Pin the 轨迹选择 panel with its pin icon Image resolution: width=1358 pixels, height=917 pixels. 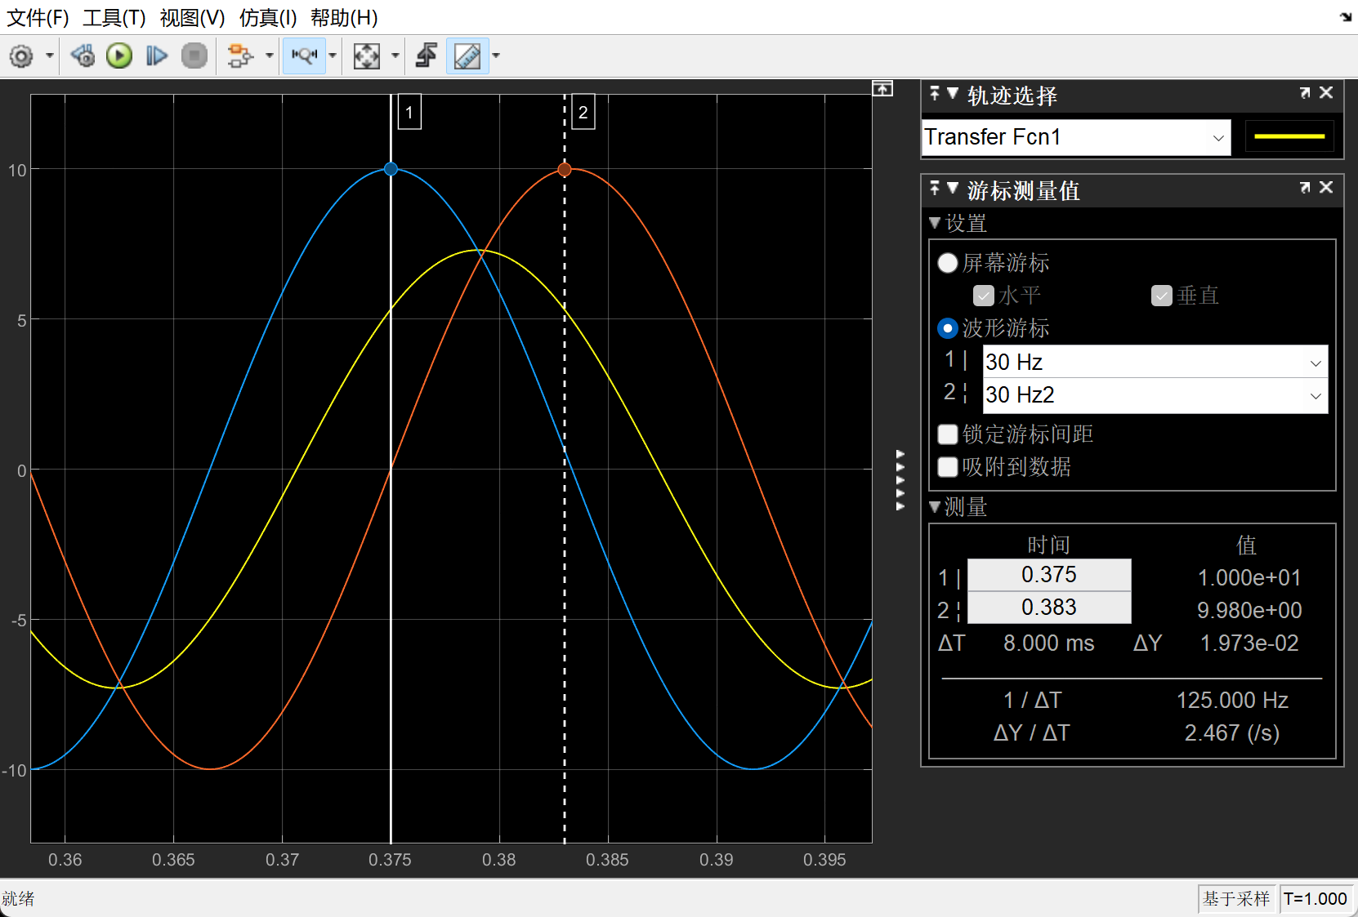click(x=935, y=94)
